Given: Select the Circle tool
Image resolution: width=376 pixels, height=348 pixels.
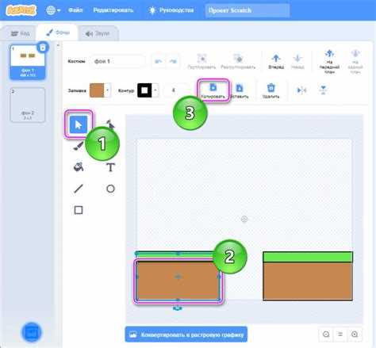Looking at the screenshot, I should point(110,189).
